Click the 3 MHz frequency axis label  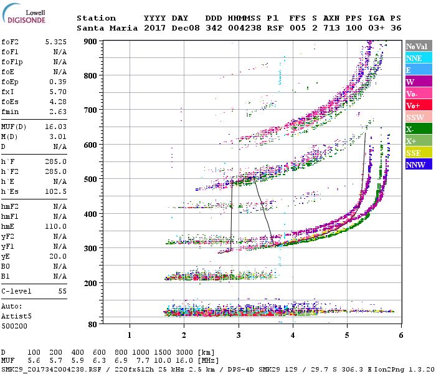[239, 335]
